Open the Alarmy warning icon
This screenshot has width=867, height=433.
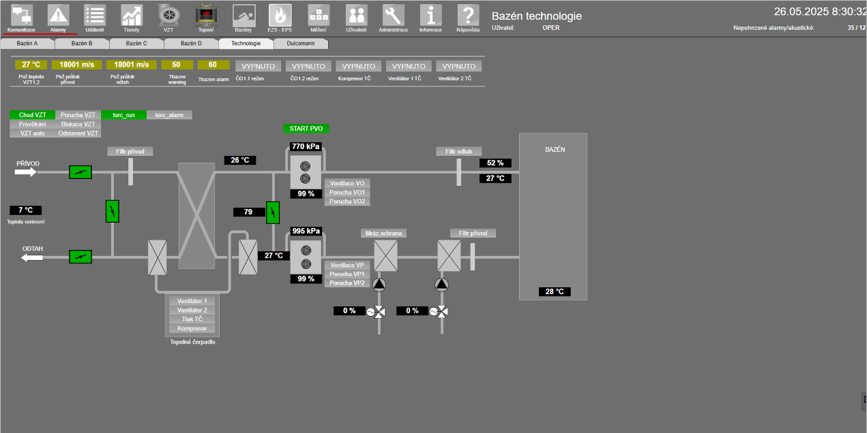point(58,15)
